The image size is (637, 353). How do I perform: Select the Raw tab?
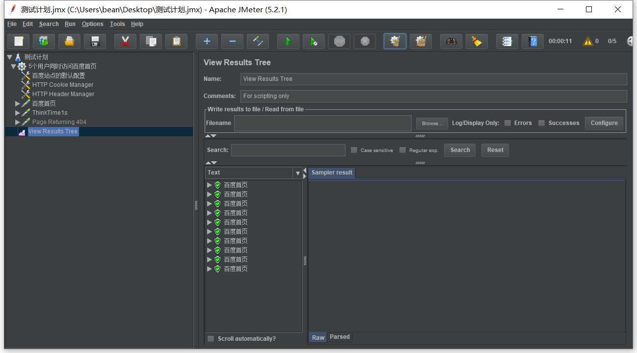coord(318,337)
